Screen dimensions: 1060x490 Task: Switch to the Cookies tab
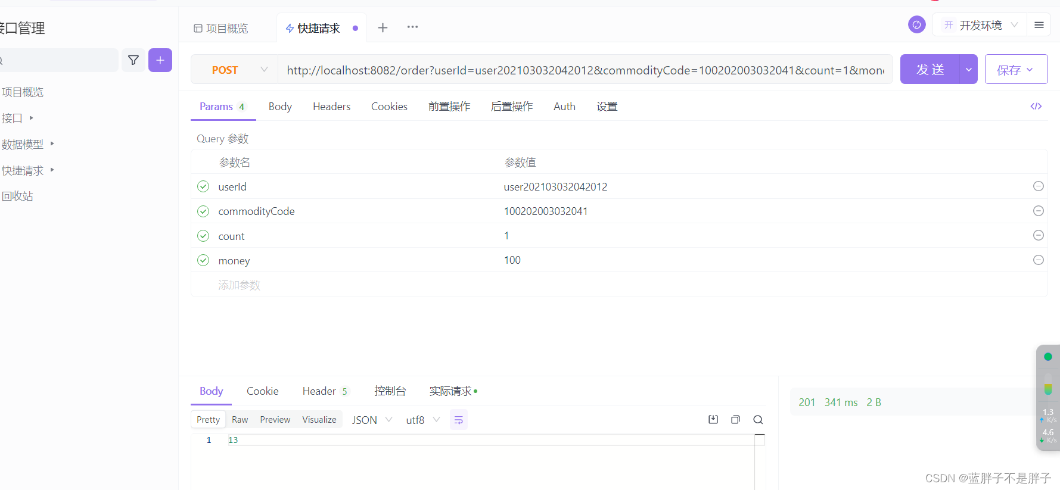389,107
